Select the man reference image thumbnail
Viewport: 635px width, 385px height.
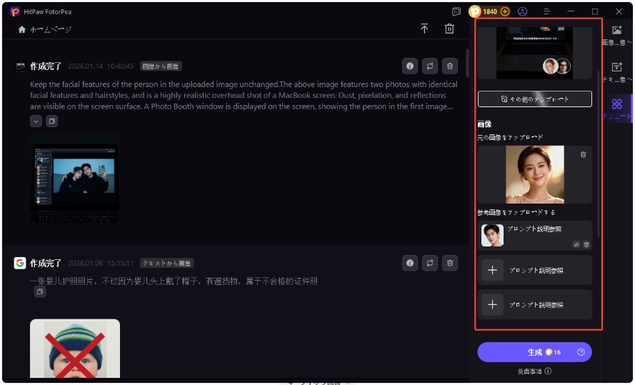coord(492,235)
